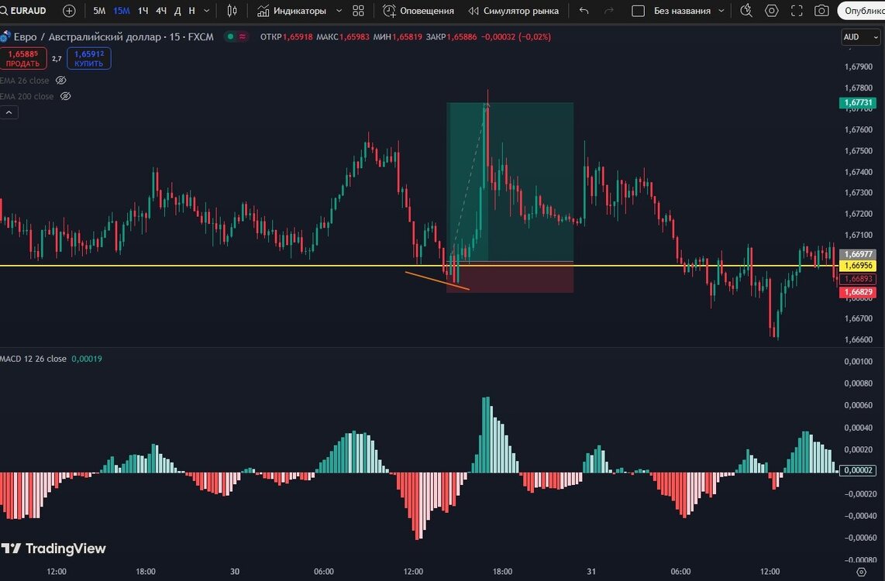The width and height of the screenshot is (885, 581).
Task: Redo the chart action
Action: pyautogui.click(x=609, y=11)
